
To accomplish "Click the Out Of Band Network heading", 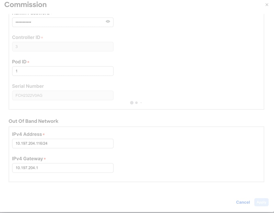I will pyautogui.click(x=33, y=121).
